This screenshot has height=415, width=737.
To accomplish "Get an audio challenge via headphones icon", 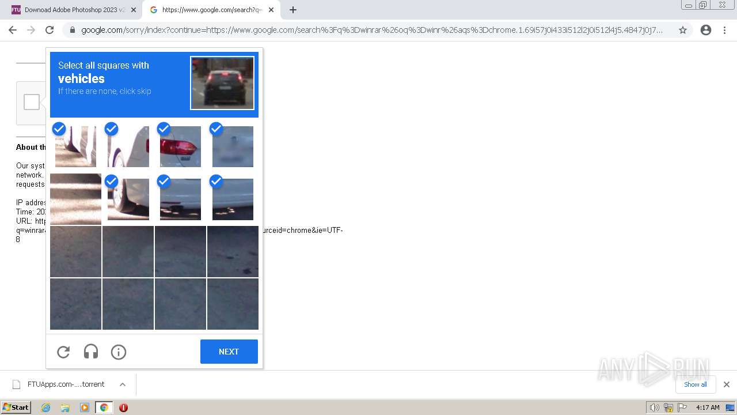I will click(91, 352).
